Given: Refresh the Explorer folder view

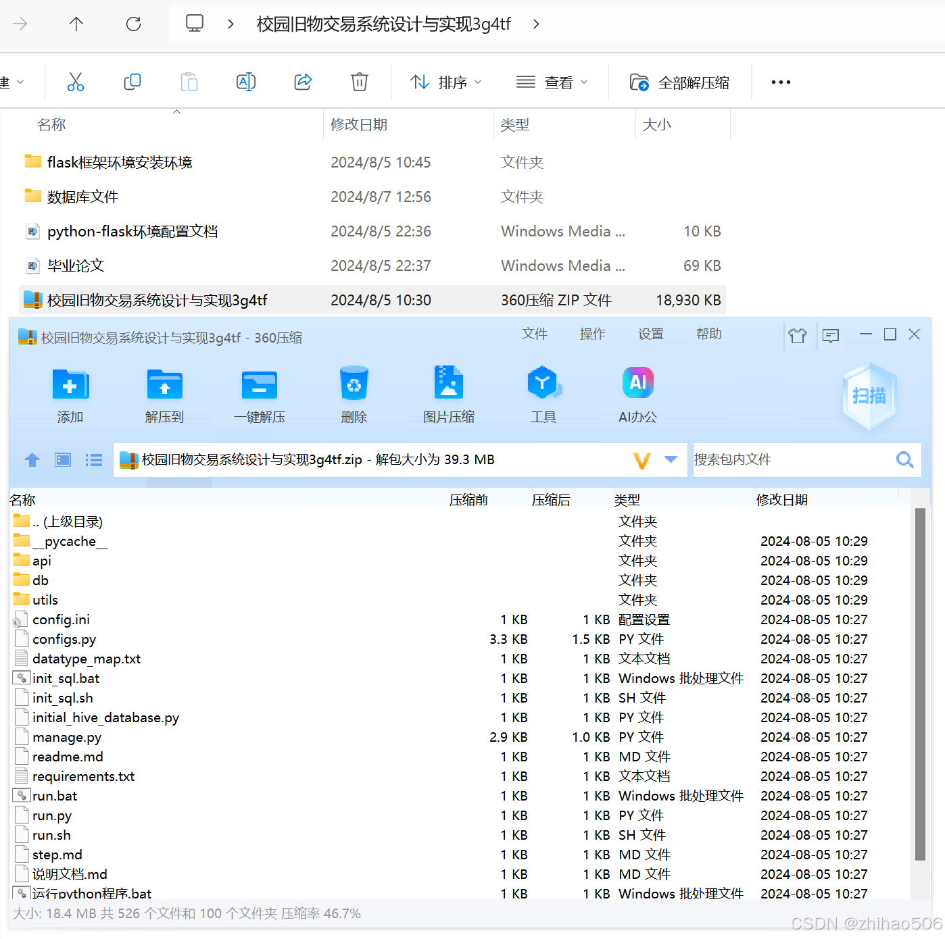Looking at the screenshot, I should (x=133, y=24).
